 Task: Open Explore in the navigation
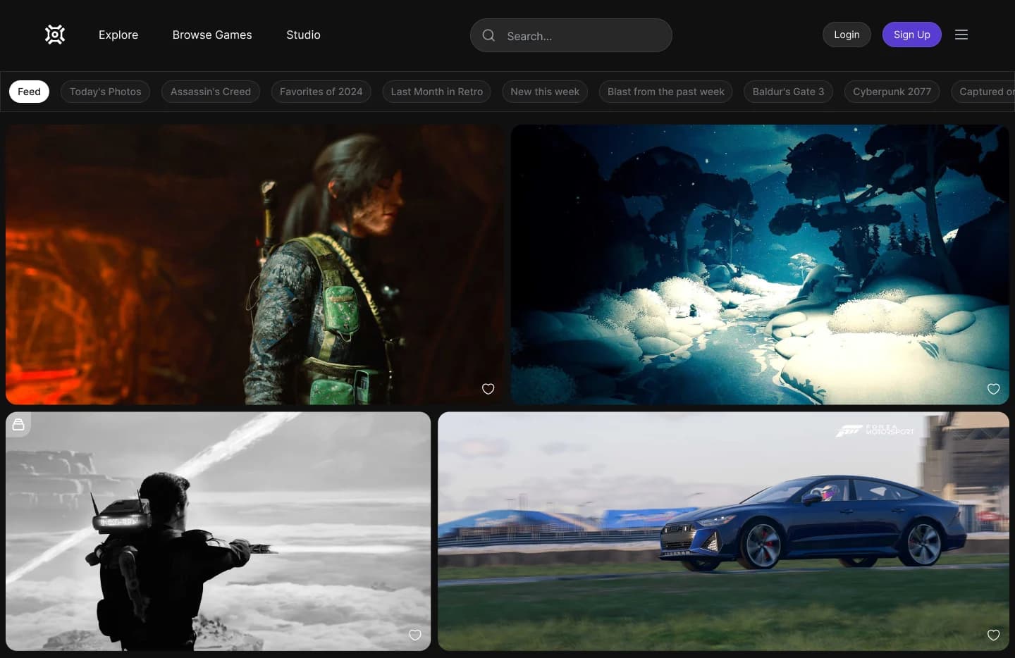[118, 35]
